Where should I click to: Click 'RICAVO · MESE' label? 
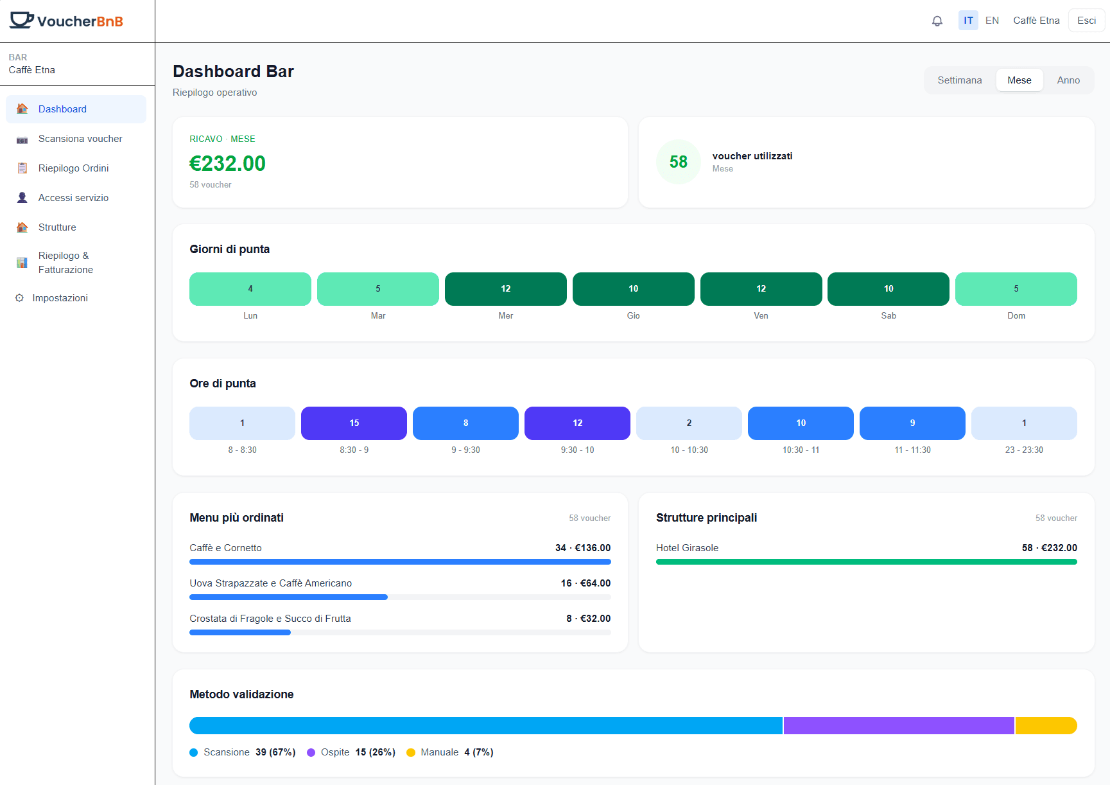pyautogui.click(x=222, y=139)
